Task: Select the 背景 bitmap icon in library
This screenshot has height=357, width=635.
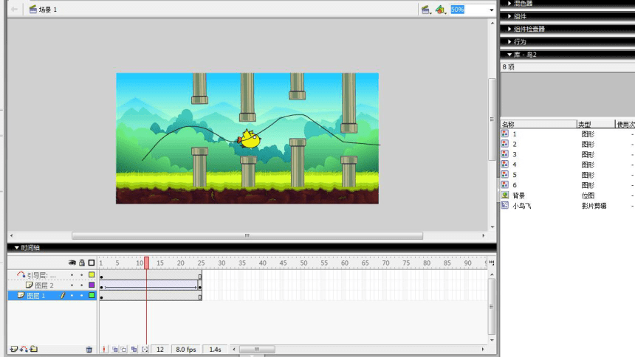Action: tap(505, 195)
